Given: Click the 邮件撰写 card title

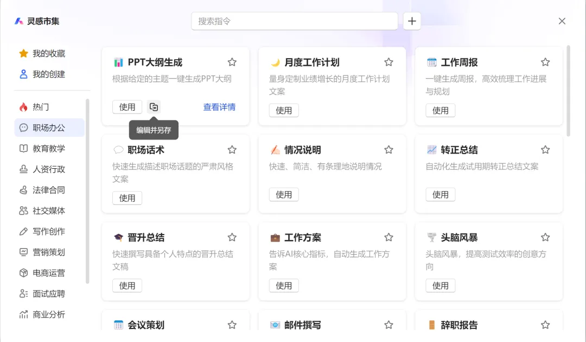Looking at the screenshot, I should tap(302, 325).
